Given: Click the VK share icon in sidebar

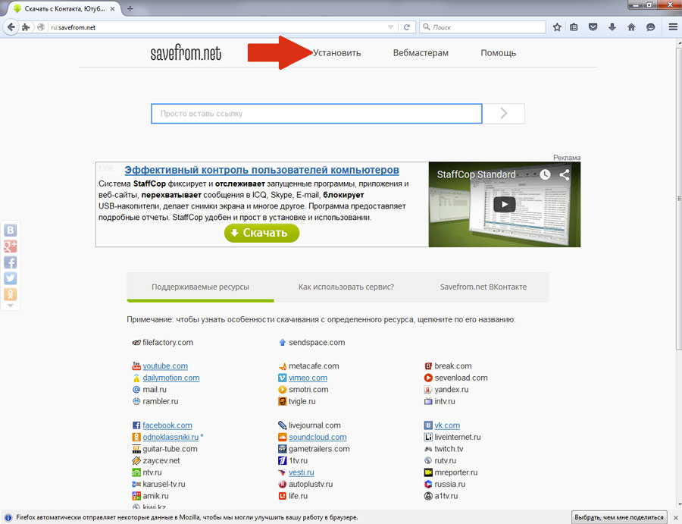Looking at the screenshot, I should 11,231.
